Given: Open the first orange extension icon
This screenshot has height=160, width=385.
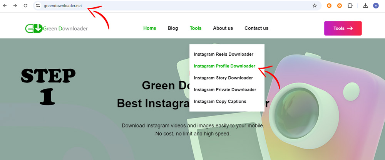Looking at the screenshot, I should 329,6.
